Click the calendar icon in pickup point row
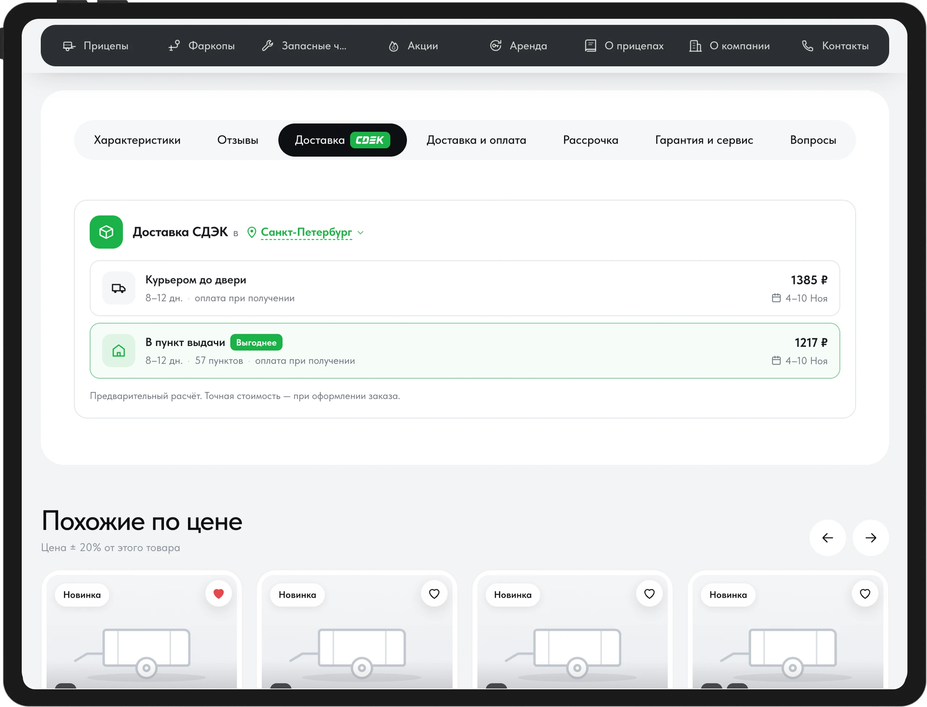Viewport: 927px width, 707px height. point(776,361)
